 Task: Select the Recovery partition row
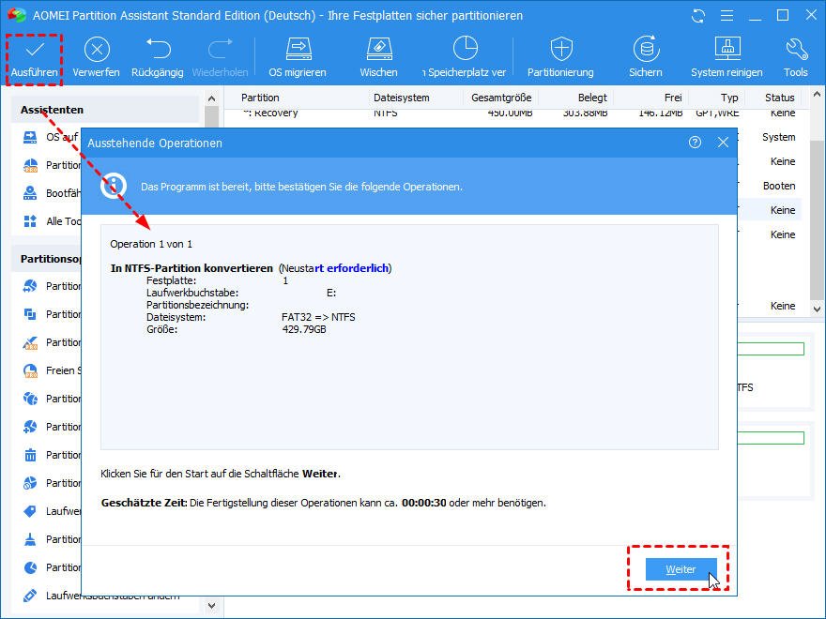click(x=512, y=113)
